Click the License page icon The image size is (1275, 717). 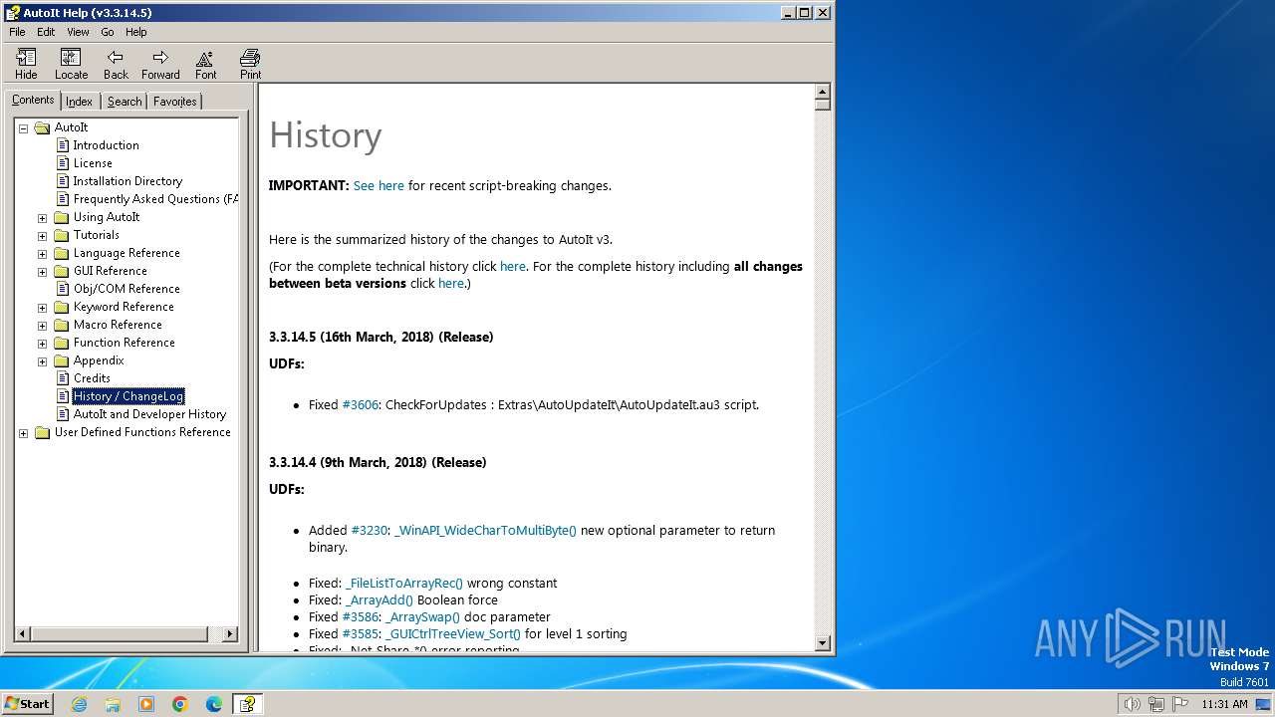[x=63, y=163]
